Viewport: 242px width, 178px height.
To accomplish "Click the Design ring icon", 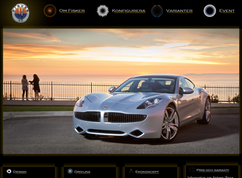I will click(x=9, y=171).
